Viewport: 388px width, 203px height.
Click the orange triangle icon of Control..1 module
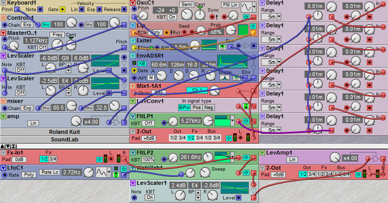pyautogui.click(x=3, y=18)
